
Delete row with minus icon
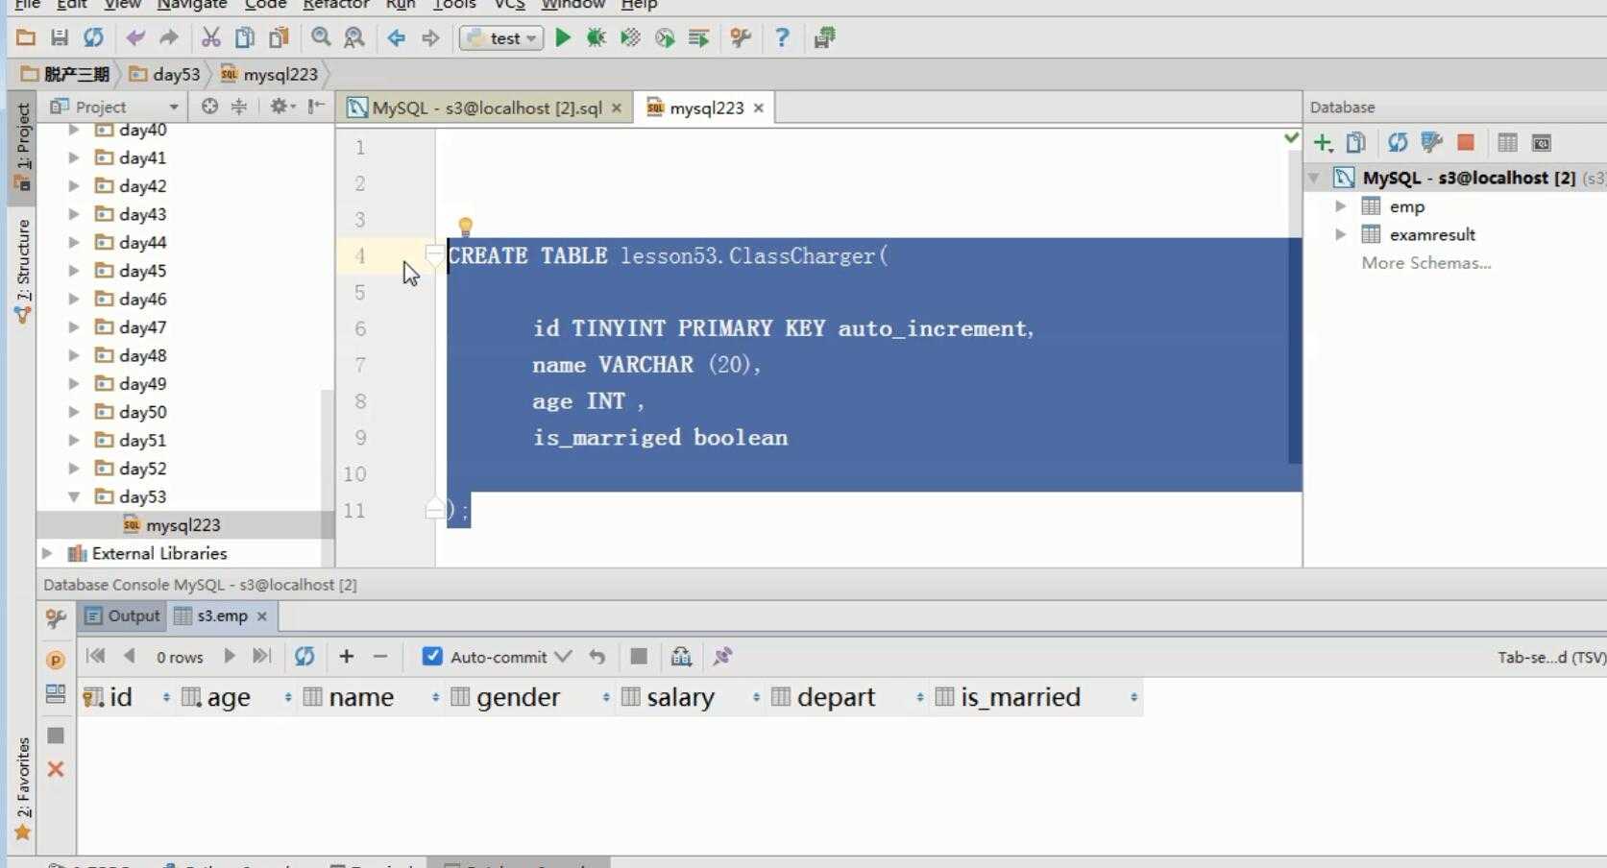coord(380,656)
